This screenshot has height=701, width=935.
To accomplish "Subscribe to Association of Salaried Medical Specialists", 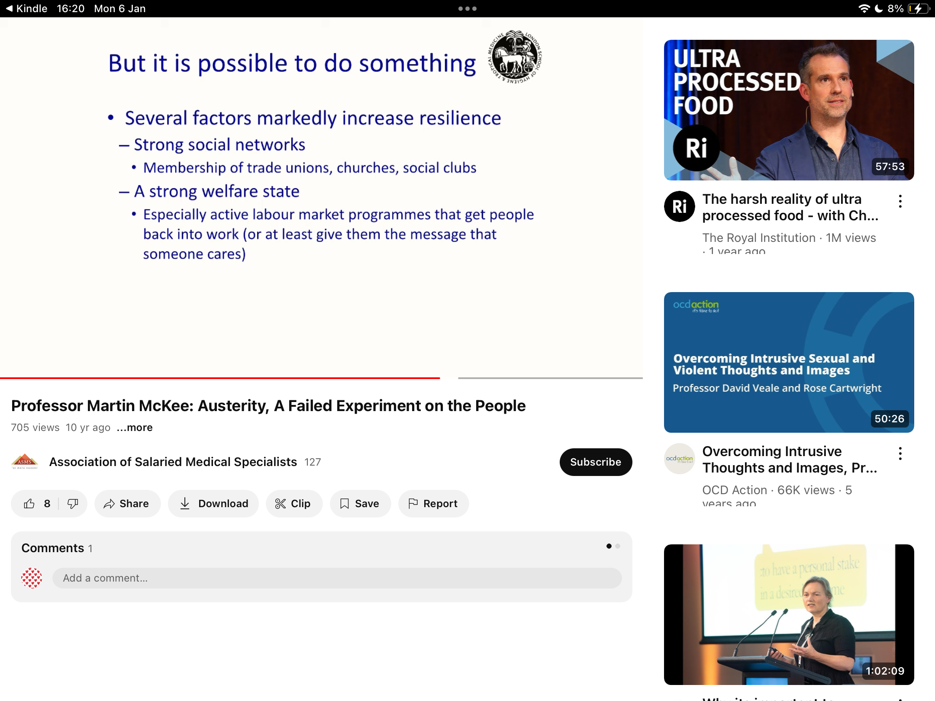I will click(596, 462).
